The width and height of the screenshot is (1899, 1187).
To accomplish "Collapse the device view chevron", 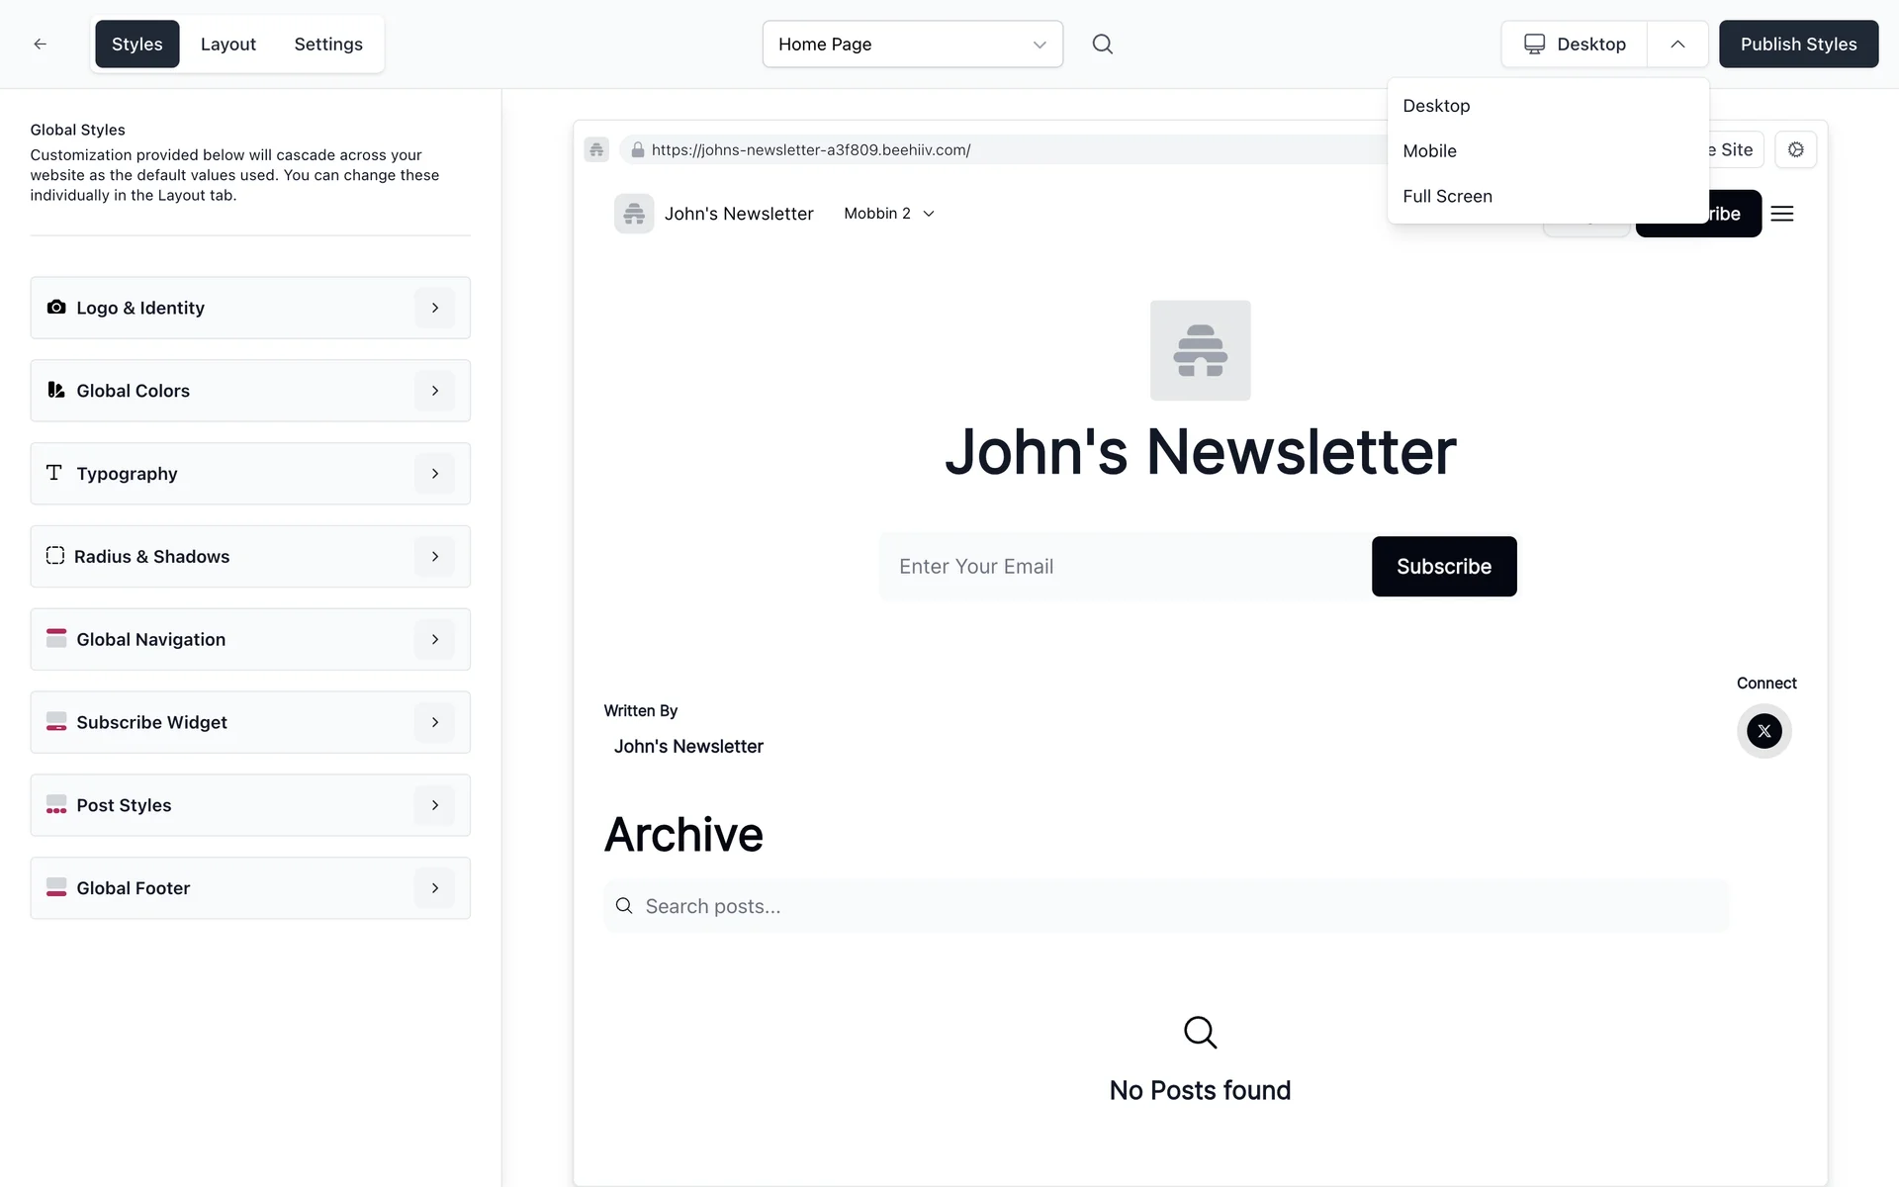I will point(1677,44).
